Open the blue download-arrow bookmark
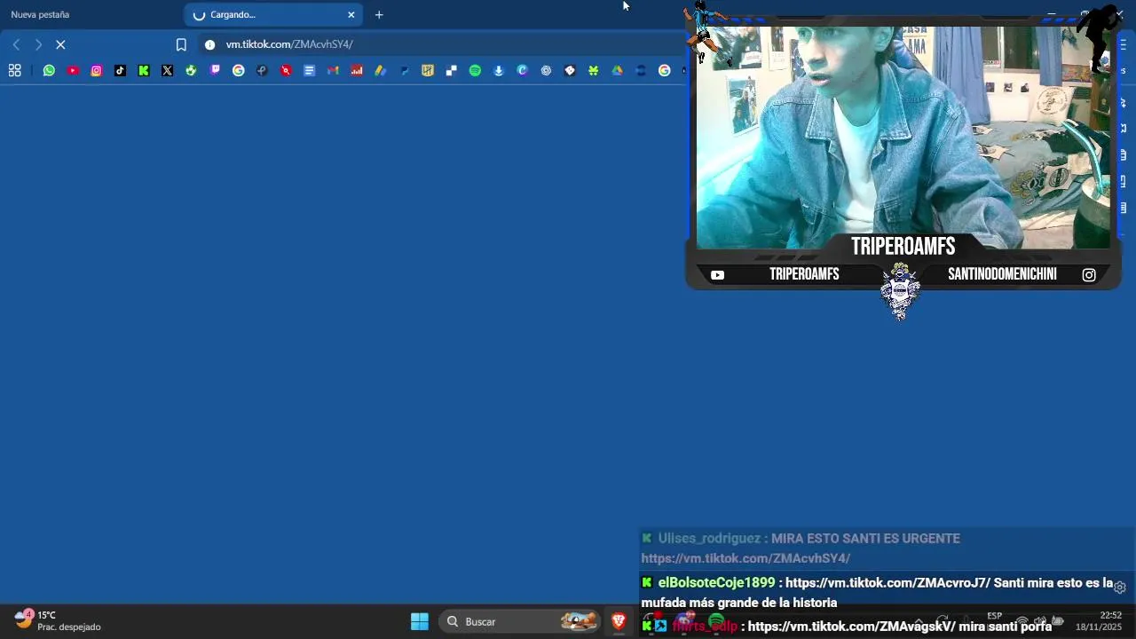Screen dimensions: 1136x639 (x=499, y=71)
